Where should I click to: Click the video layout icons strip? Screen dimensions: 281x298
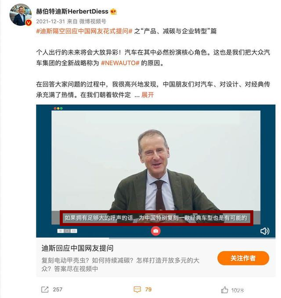(67, 231)
